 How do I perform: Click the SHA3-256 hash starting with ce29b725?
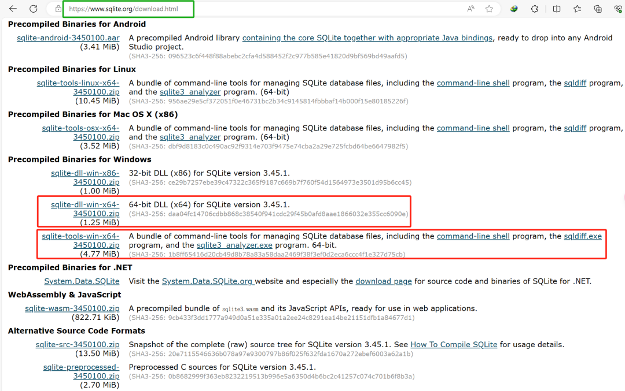(x=270, y=182)
